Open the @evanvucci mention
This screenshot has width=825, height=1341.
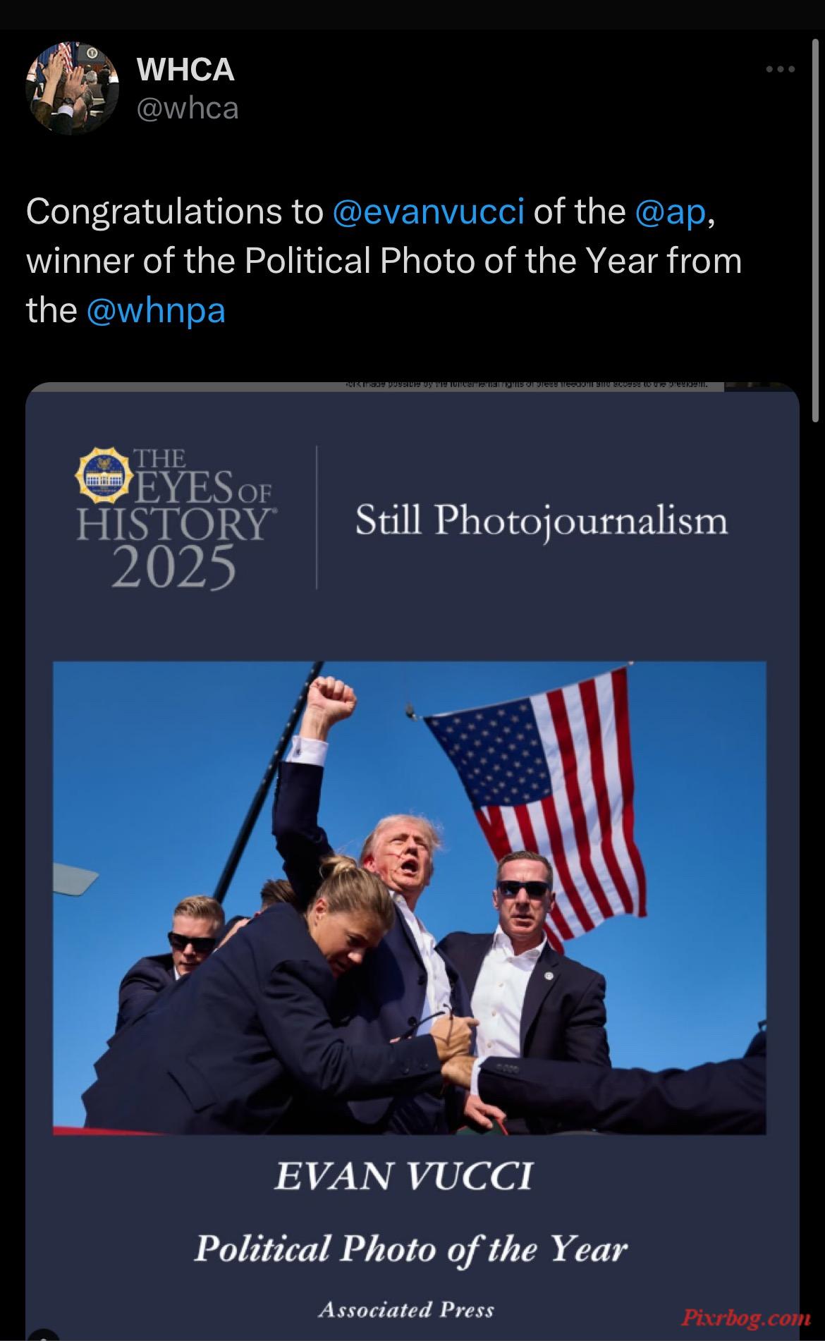pos(428,212)
